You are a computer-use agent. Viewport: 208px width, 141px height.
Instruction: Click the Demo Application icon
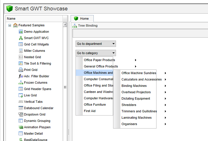(21, 32)
